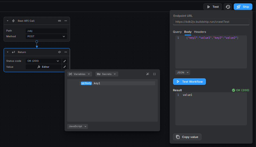Open more options on Rest API Call node
Viewport: 256px width, 147px height.
click(x=66, y=21)
